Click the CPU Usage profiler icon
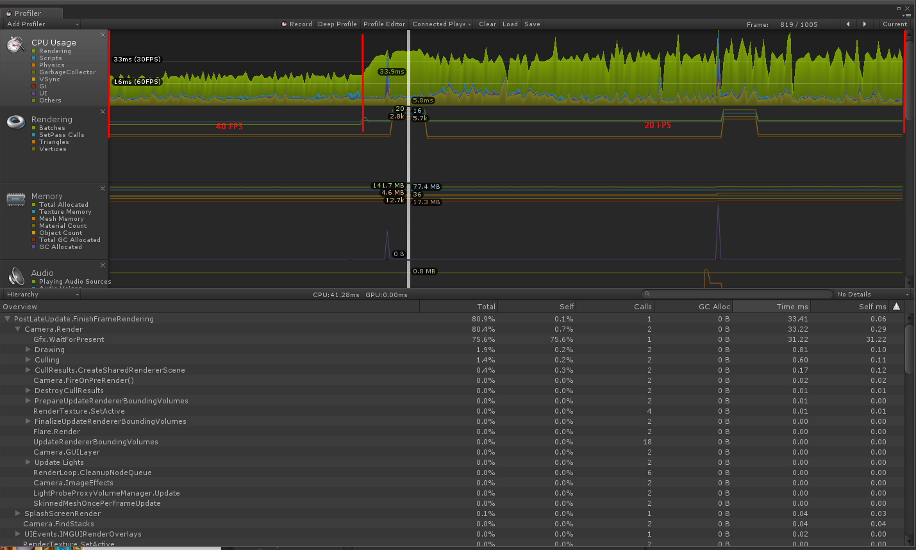 (16, 44)
